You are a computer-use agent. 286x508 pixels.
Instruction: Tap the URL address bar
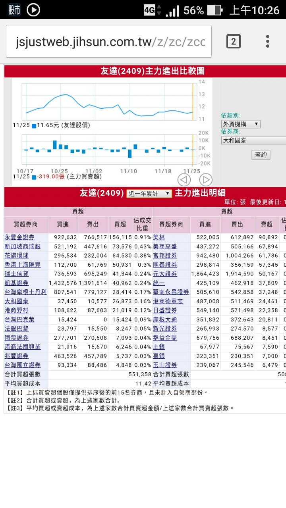pos(109,41)
